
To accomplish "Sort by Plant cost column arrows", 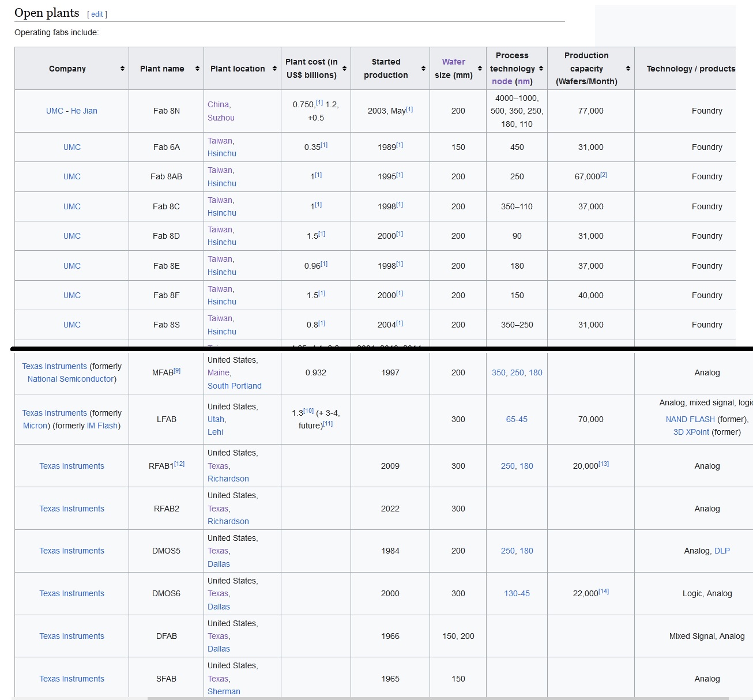I will tap(344, 69).
